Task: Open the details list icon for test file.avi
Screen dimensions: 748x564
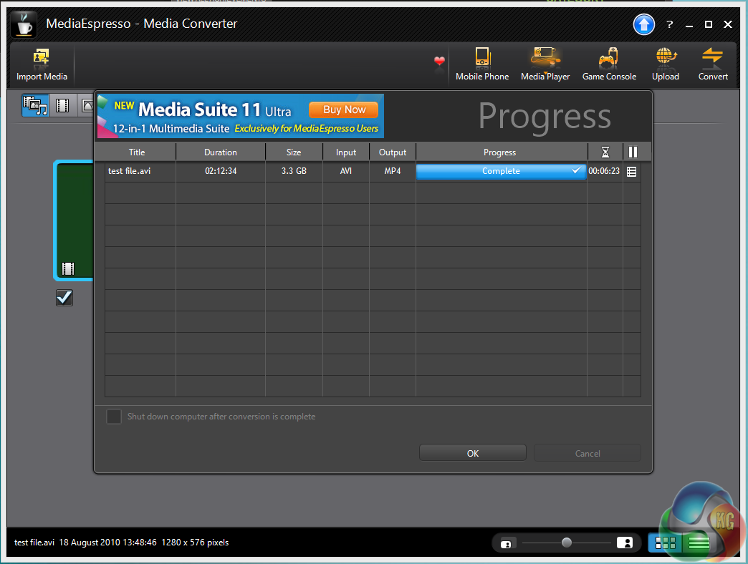Action: coord(632,172)
